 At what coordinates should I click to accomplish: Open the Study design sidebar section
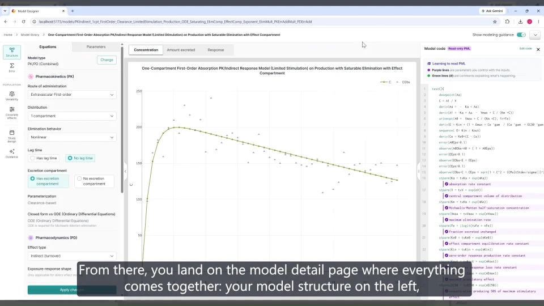(x=12, y=136)
